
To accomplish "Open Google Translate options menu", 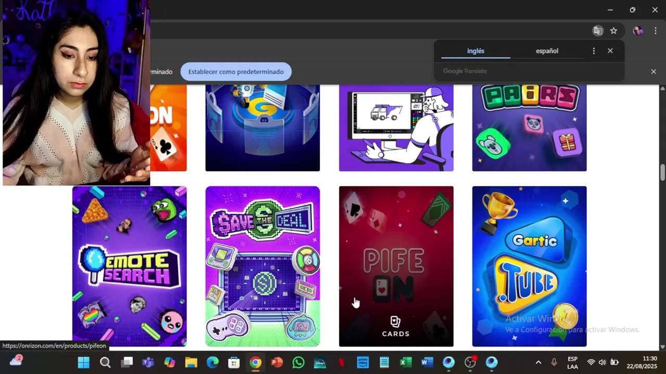I will coord(594,51).
